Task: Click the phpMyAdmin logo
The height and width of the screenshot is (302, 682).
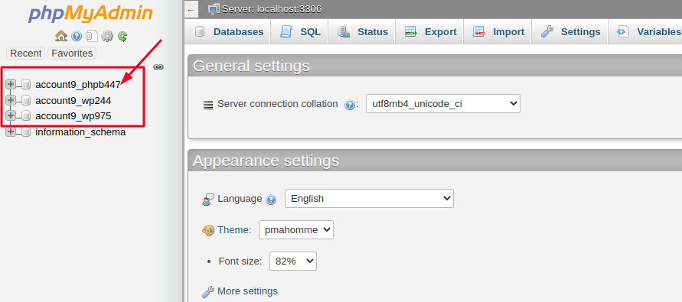Action: point(90,14)
